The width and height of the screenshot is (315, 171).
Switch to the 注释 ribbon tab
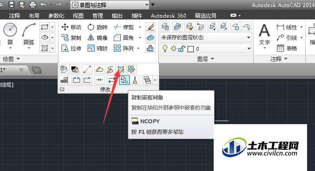15,15
